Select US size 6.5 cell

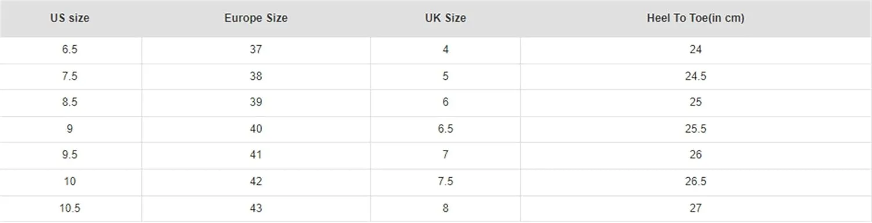(x=70, y=50)
